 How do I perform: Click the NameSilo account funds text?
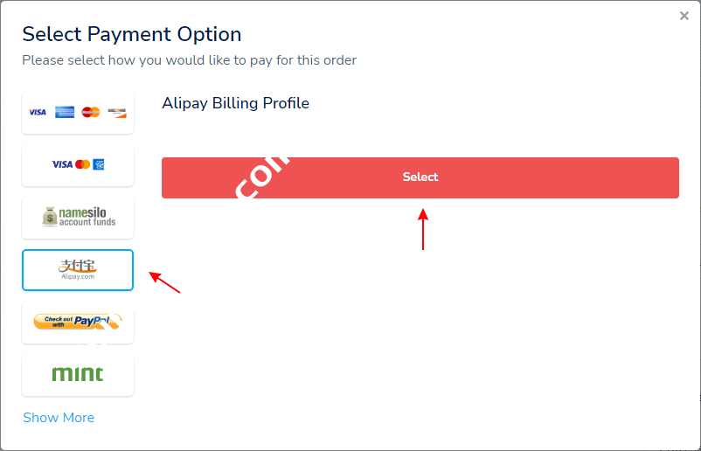tap(87, 218)
